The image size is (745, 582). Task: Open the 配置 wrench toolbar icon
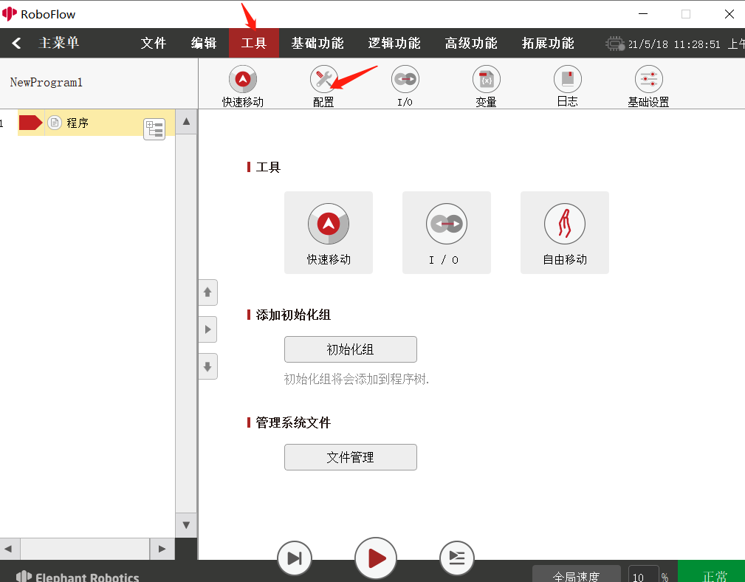(323, 79)
